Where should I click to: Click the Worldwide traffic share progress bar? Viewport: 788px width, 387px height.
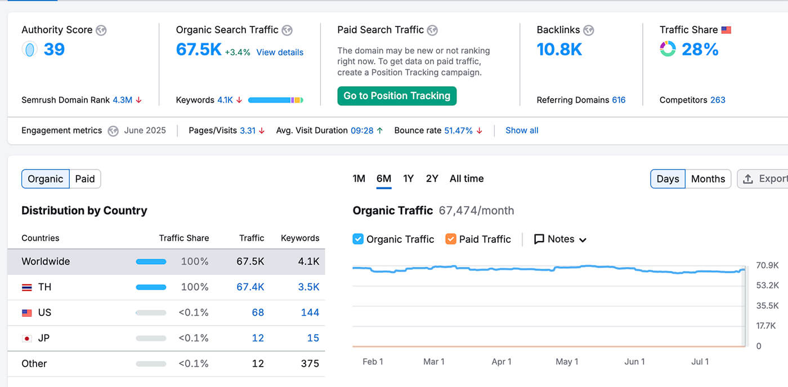coord(151,262)
